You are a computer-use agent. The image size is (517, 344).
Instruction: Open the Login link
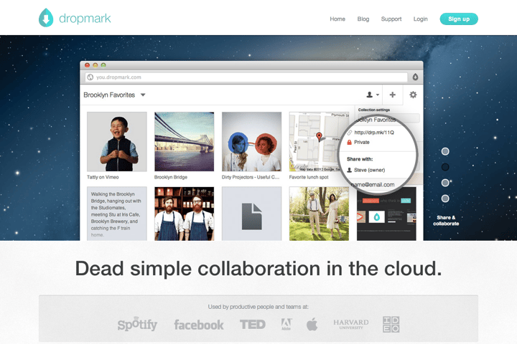click(x=420, y=19)
